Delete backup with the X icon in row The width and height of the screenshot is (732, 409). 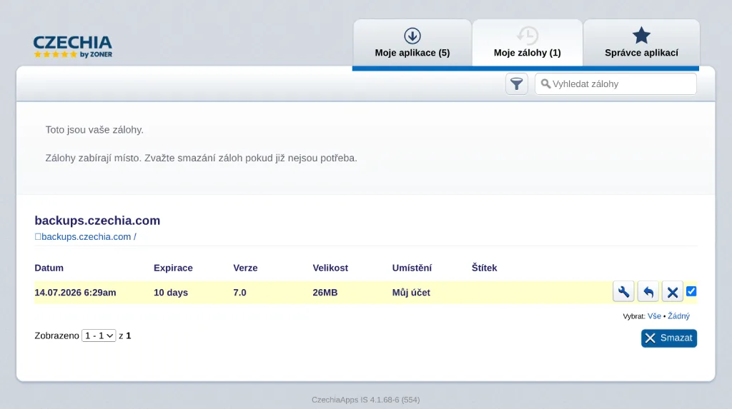tap(672, 292)
